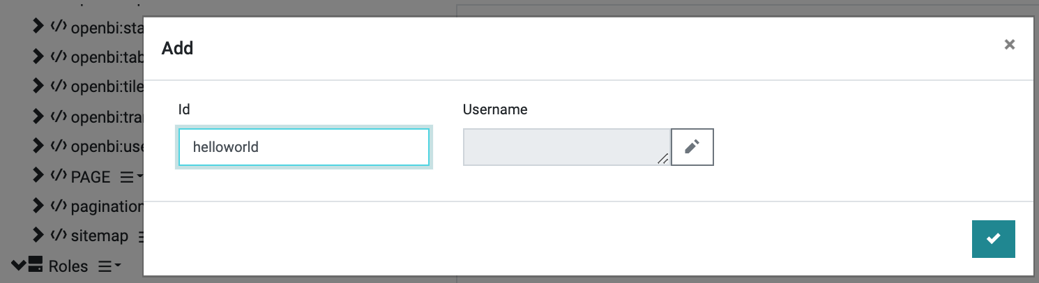This screenshot has width=1039, height=283.
Task: Expand the PAGE tree node chevron
Action: [38, 176]
